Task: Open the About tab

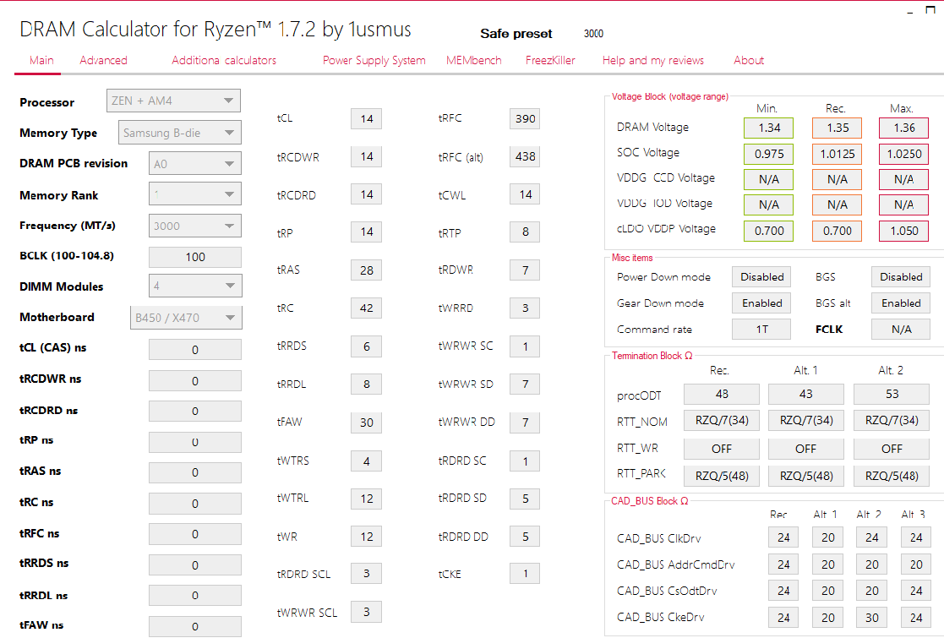Action: (749, 60)
